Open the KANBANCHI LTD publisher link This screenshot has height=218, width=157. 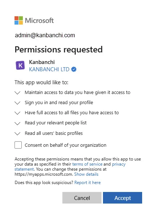49,69
